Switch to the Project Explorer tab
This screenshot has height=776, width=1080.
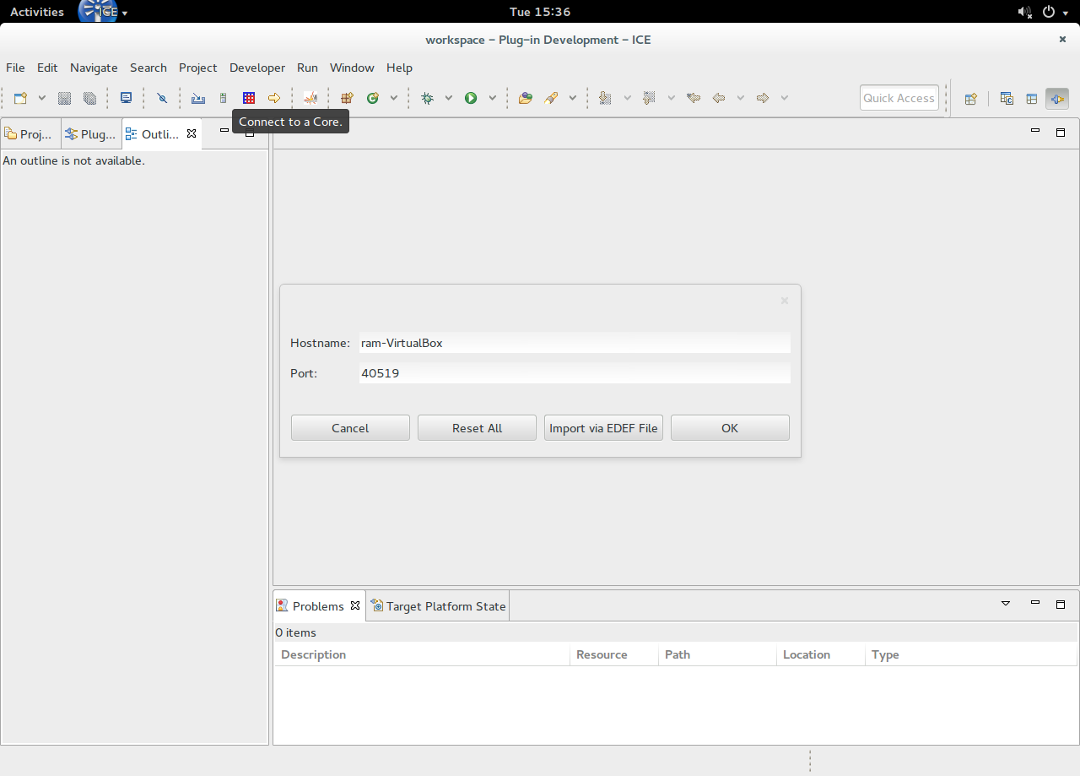coord(30,134)
